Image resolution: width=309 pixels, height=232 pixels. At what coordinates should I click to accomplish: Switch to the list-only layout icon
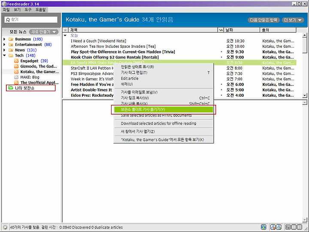(x=300, y=227)
